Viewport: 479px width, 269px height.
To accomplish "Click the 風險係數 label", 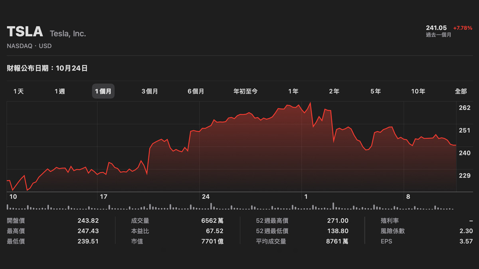I will coord(393,231).
